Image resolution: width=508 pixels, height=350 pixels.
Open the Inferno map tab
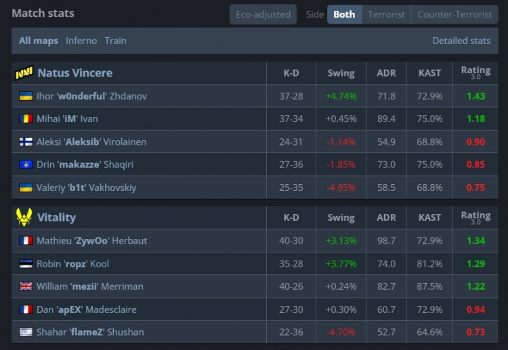[x=81, y=41]
